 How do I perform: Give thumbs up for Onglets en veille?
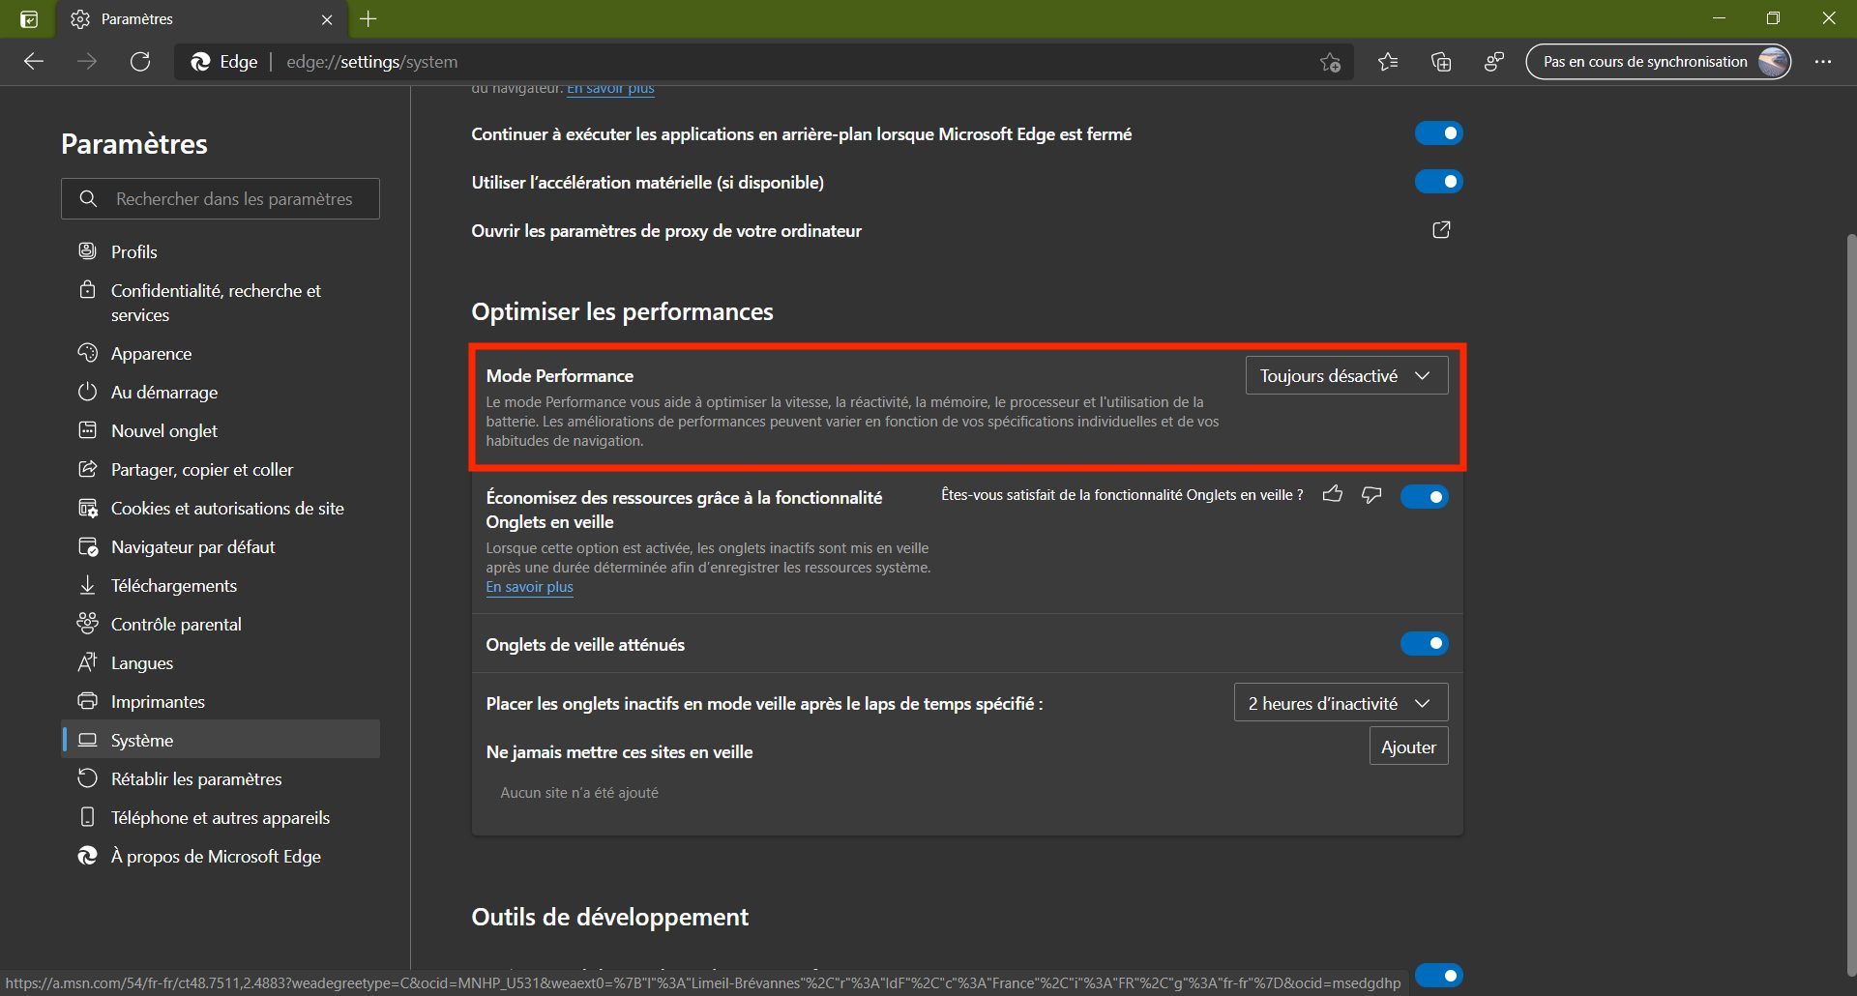1333,495
